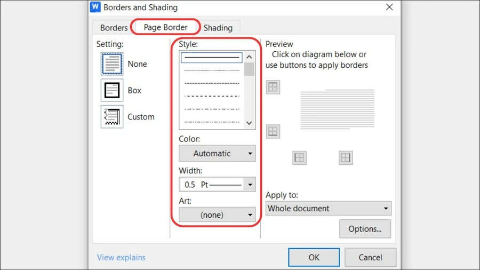The height and width of the screenshot is (270, 480).
Task: Toggle the right border preview button
Action: pyautogui.click(x=346, y=157)
